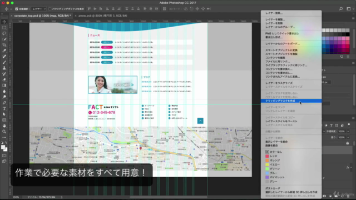Select the Horizontal Type tool
Screen dimensions: 356x200
tap(4, 109)
